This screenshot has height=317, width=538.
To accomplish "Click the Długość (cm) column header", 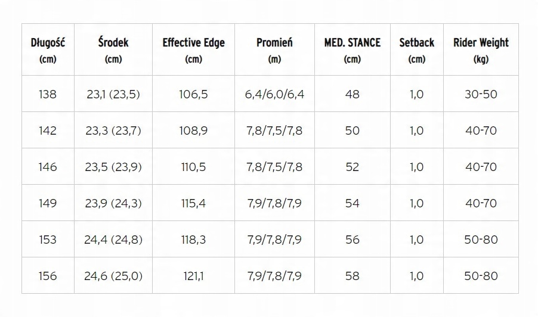I will pyautogui.click(x=48, y=50).
